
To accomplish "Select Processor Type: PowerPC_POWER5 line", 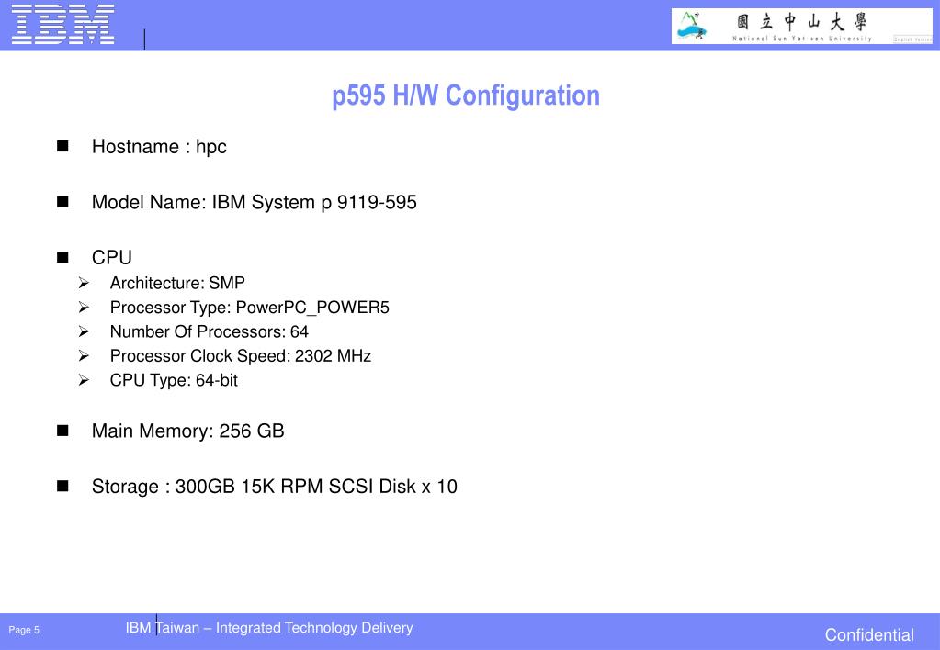I will [249, 308].
